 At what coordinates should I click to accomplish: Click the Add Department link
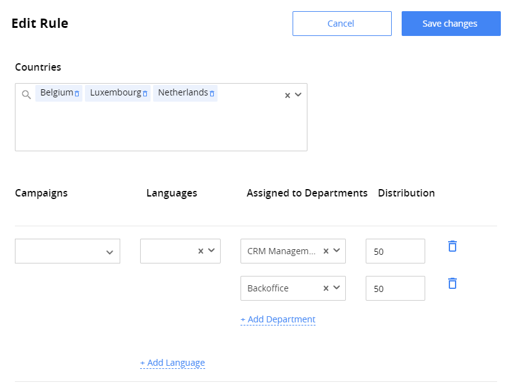point(278,319)
